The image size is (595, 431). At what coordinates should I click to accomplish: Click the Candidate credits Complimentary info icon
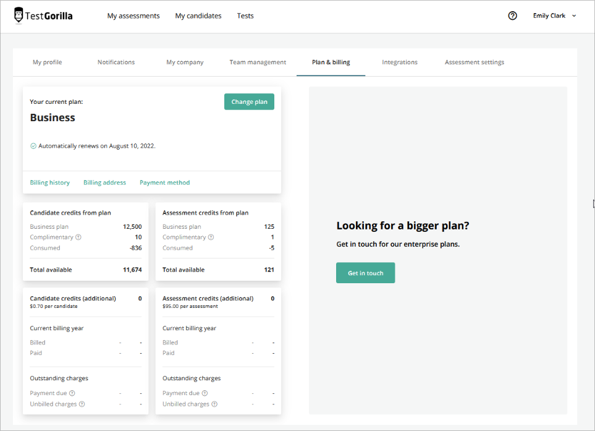pos(78,237)
